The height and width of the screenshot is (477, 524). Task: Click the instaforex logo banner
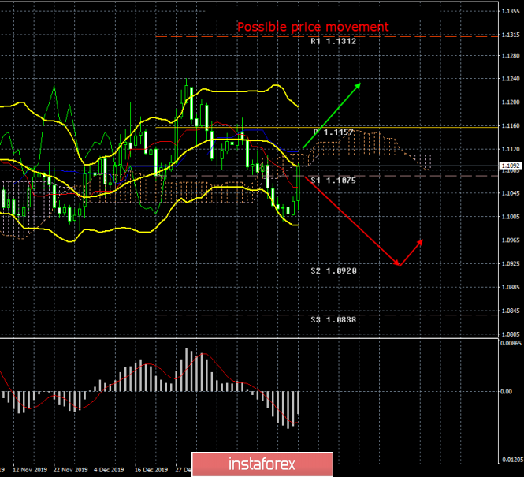(262, 464)
